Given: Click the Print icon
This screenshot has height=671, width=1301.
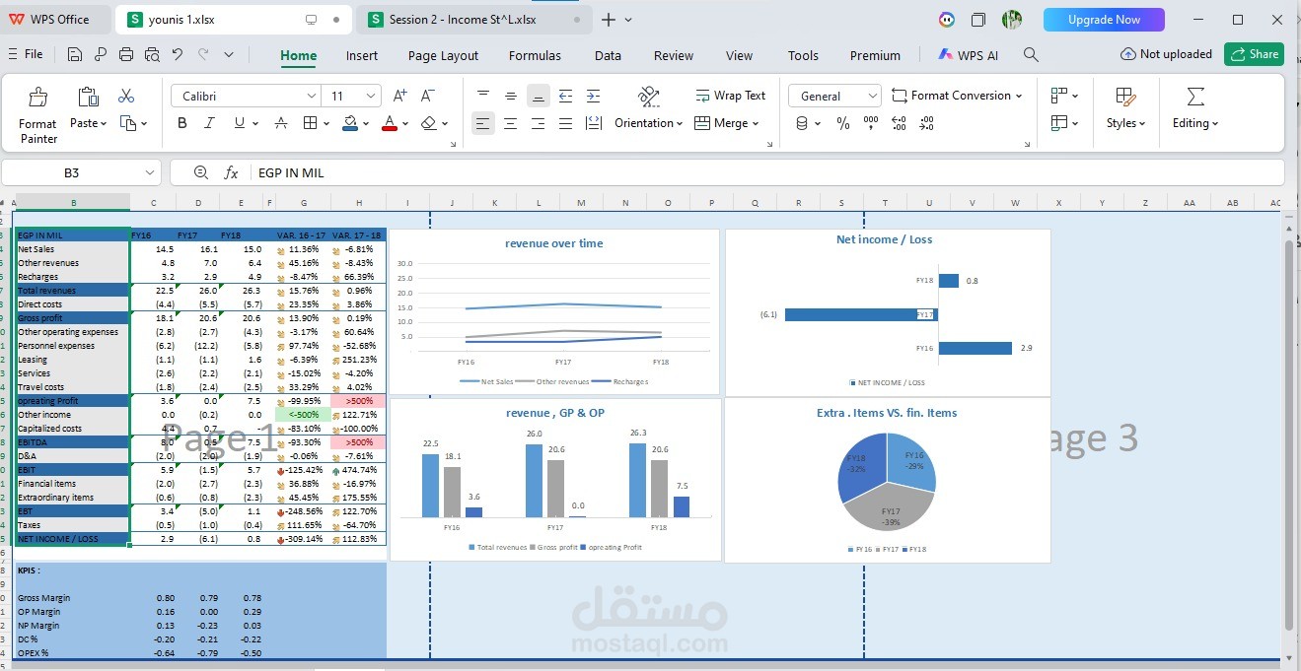Looking at the screenshot, I should pyautogui.click(x=126, y=55).
